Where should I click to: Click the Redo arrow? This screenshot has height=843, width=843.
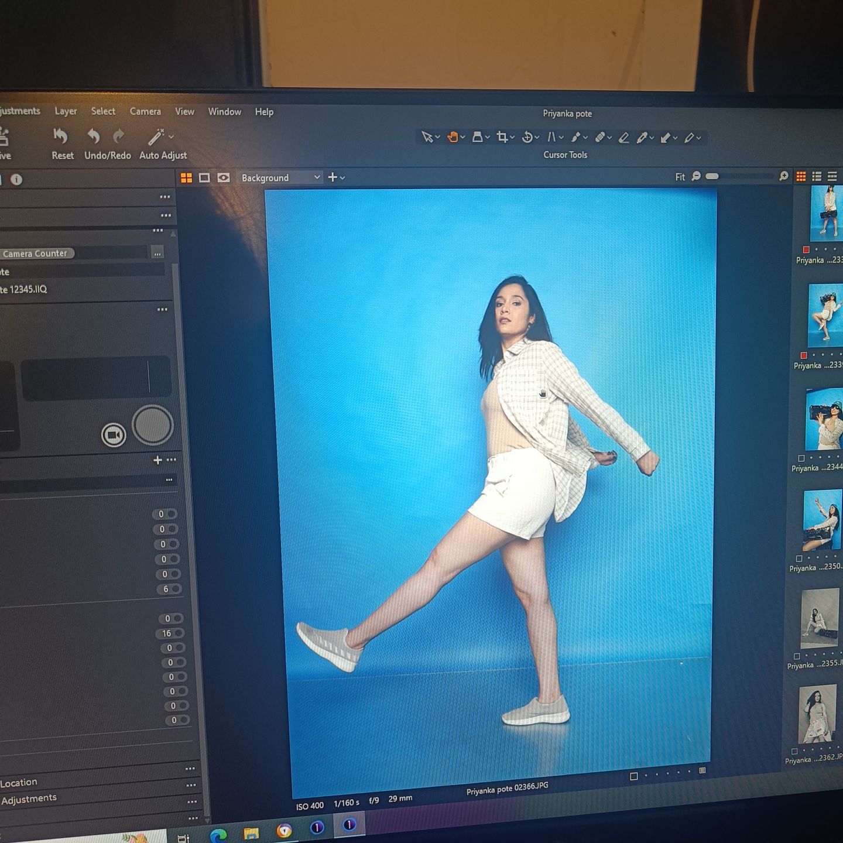tap(118, 136)
